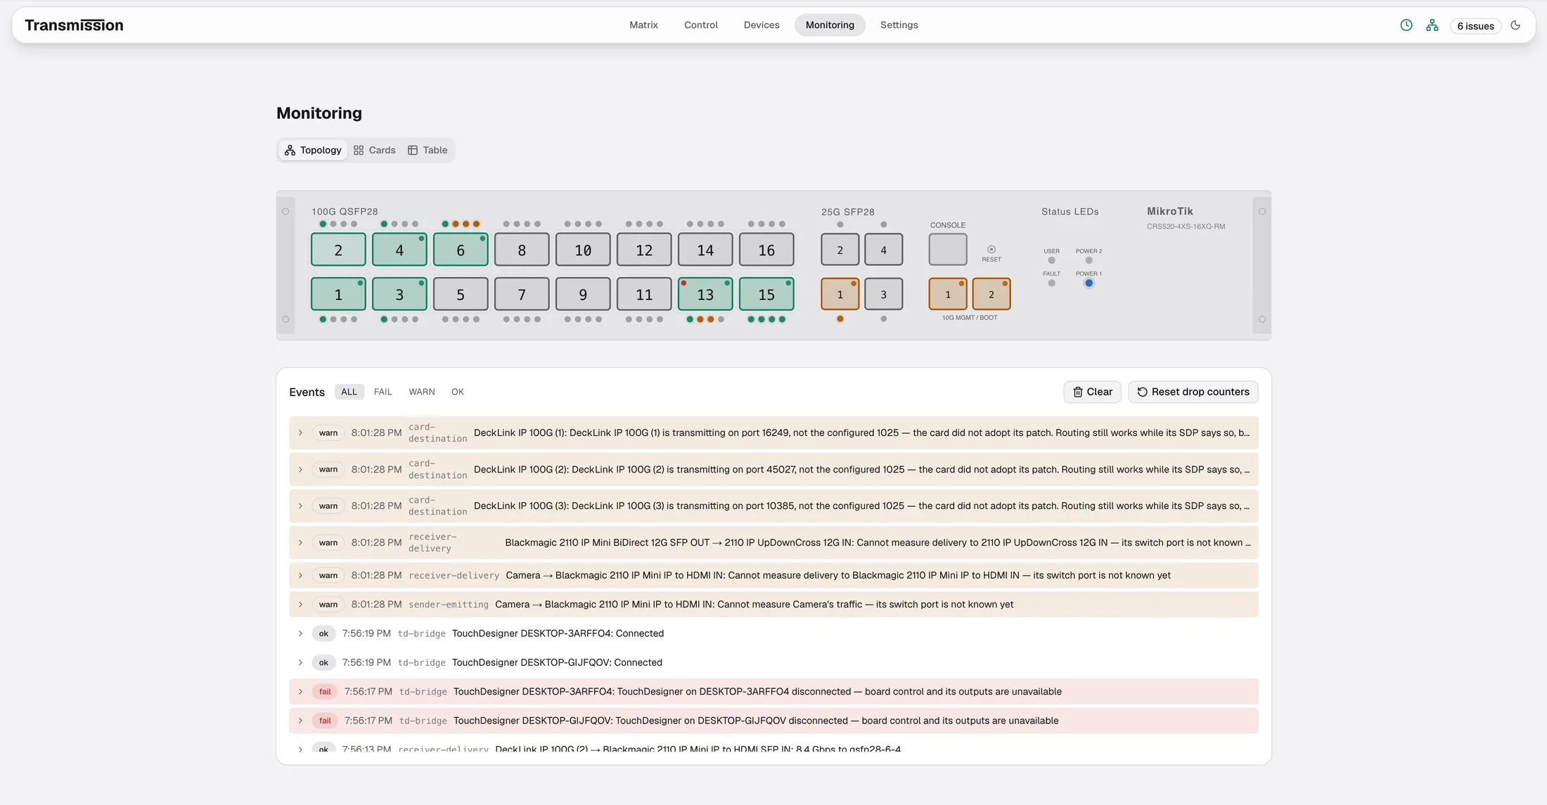Switch to Cards view

coord(375,150)
